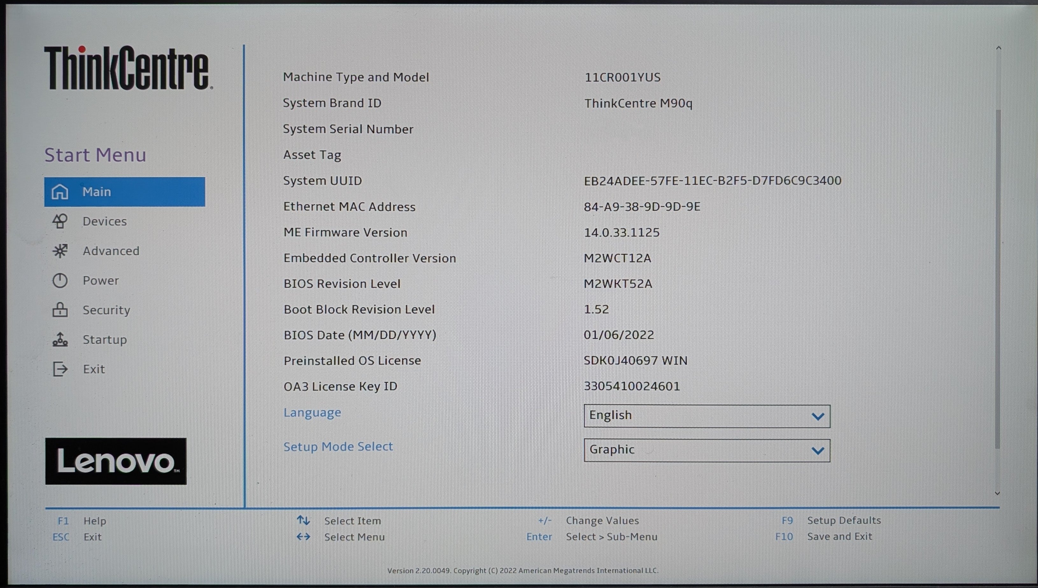Click the Machine Type and Model label
Viewport: 1038px width, 588px height.
point(356,77)
